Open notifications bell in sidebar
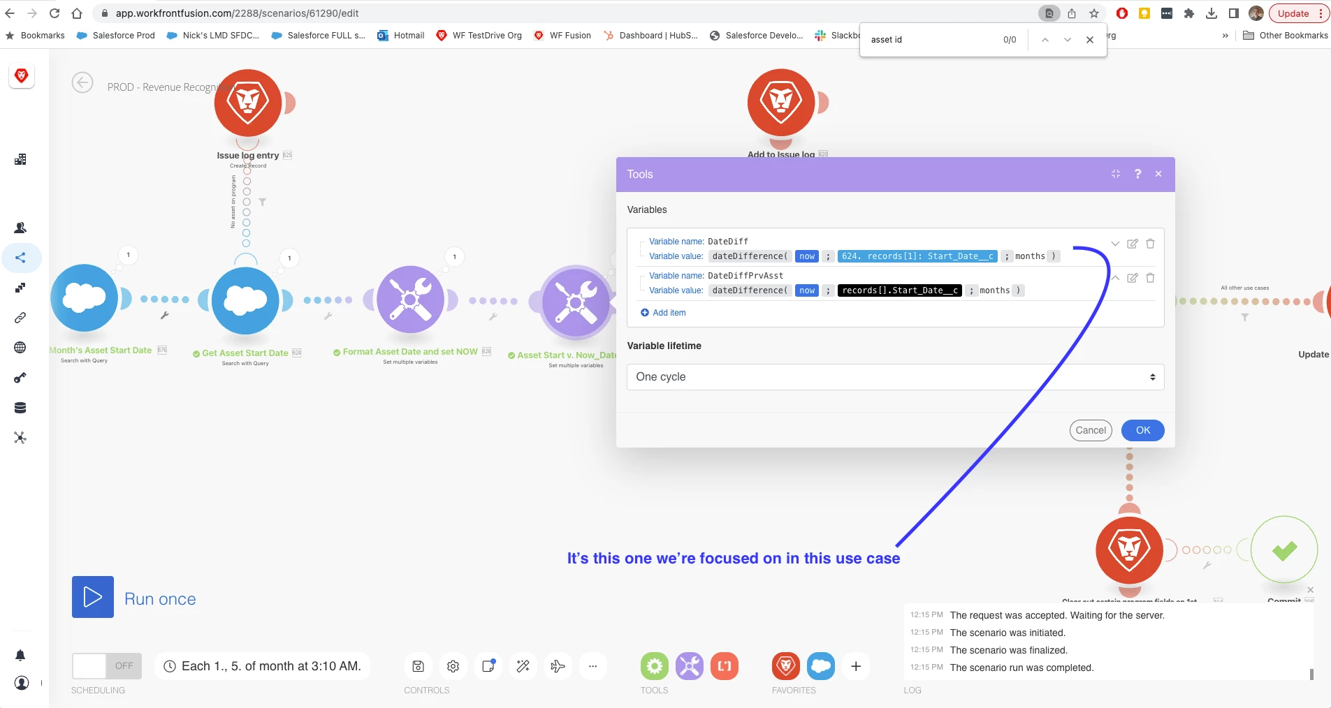 (x=20, y=655)
